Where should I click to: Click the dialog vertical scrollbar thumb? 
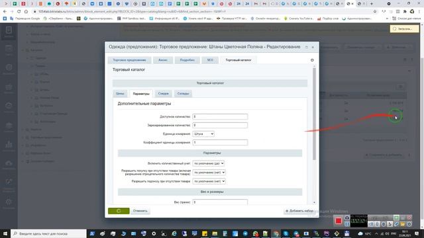tap(314, 113)
